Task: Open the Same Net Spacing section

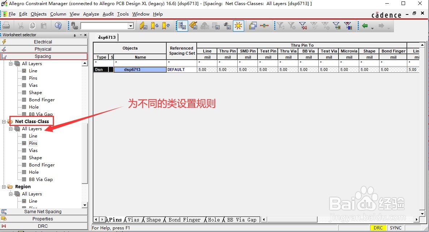Action: click(44, 211)
